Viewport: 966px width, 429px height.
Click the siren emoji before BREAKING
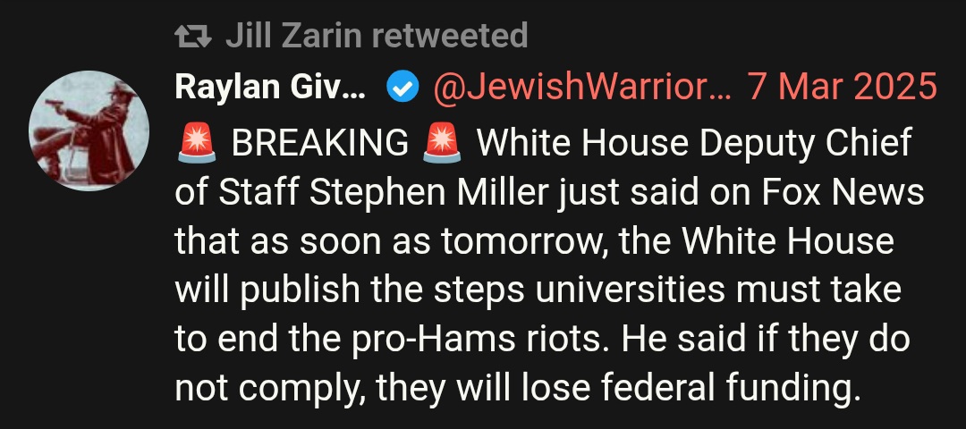(197, 143)
